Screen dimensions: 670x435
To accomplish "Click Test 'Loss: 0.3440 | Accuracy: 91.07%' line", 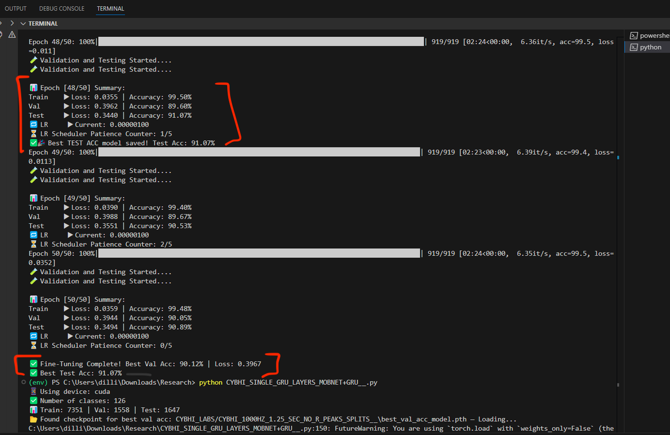I will tap(110, 116).
